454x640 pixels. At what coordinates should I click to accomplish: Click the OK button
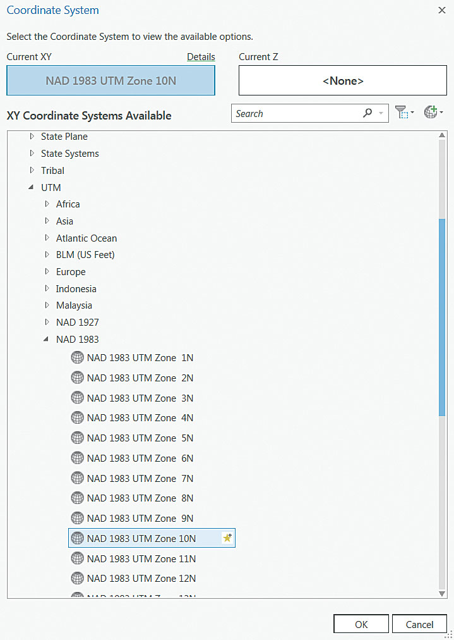pos(361,624)
